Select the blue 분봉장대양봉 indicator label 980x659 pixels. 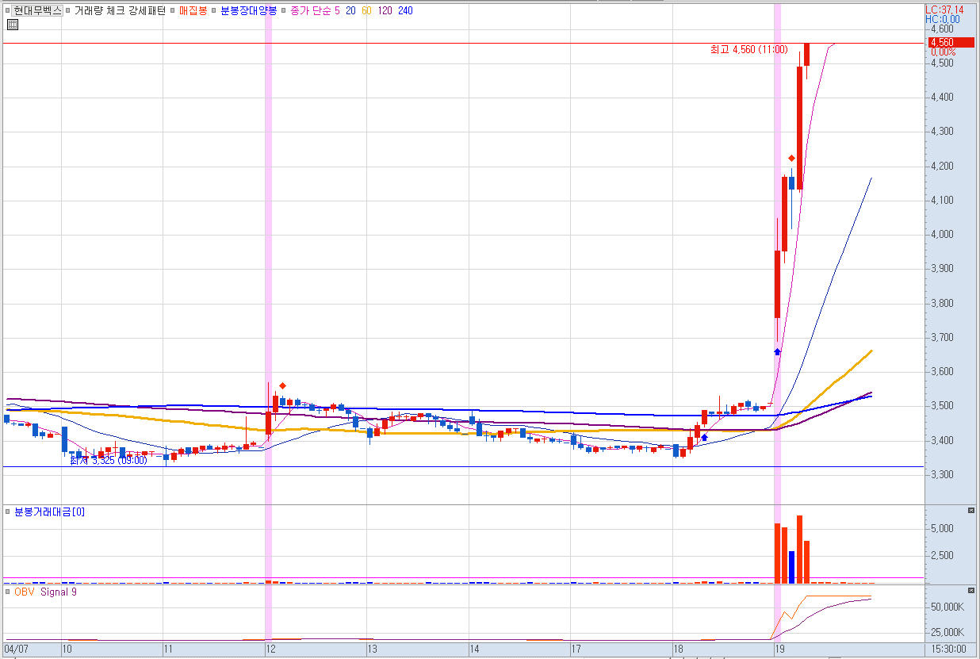[x=248, y=10]
